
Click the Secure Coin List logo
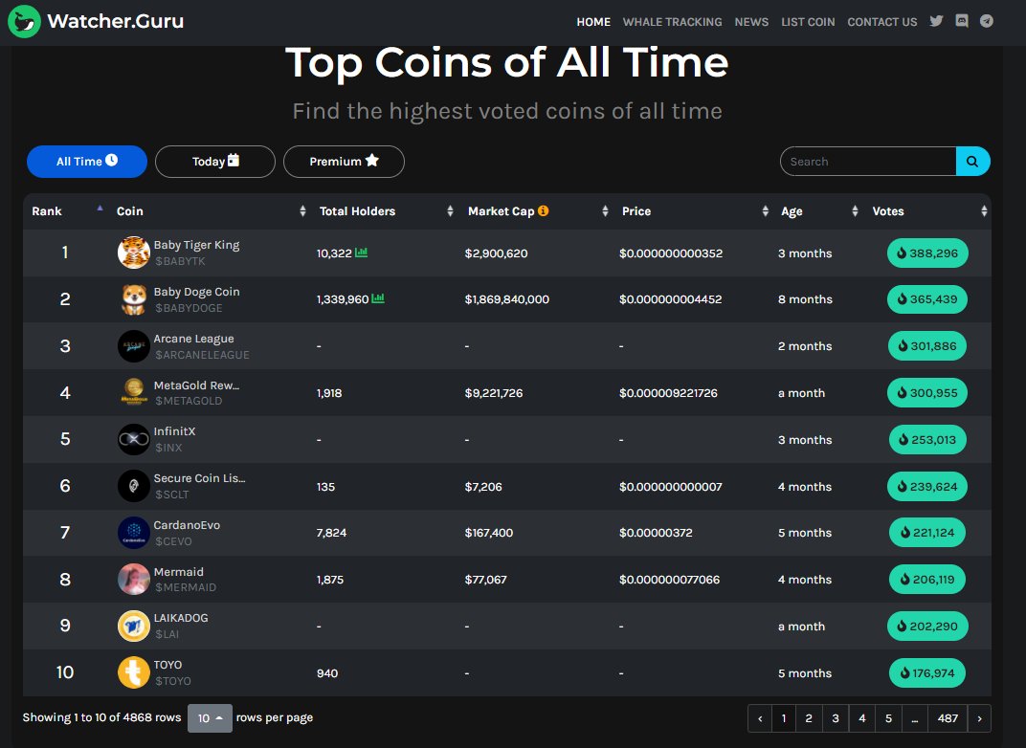[x=133, y=486]
